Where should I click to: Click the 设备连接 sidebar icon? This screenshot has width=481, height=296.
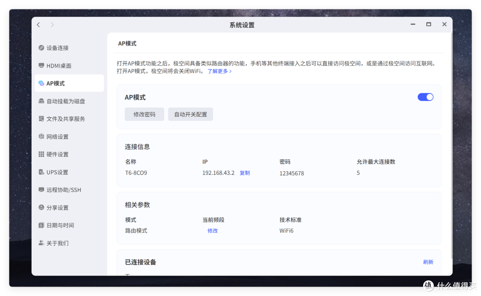coord(41,48)
